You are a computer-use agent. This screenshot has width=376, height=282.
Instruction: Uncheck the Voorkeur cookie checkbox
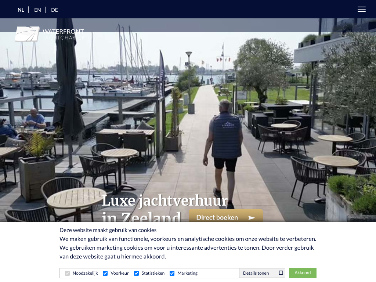click(105, 273)
